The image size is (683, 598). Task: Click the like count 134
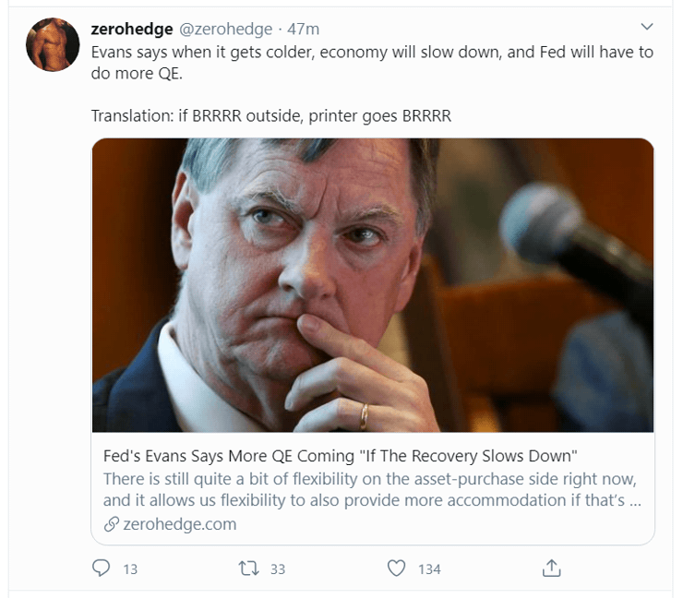pos(429,569)
